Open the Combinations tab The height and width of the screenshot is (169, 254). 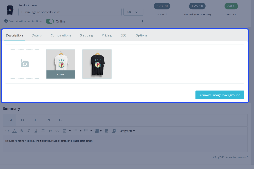click(61, 35)
